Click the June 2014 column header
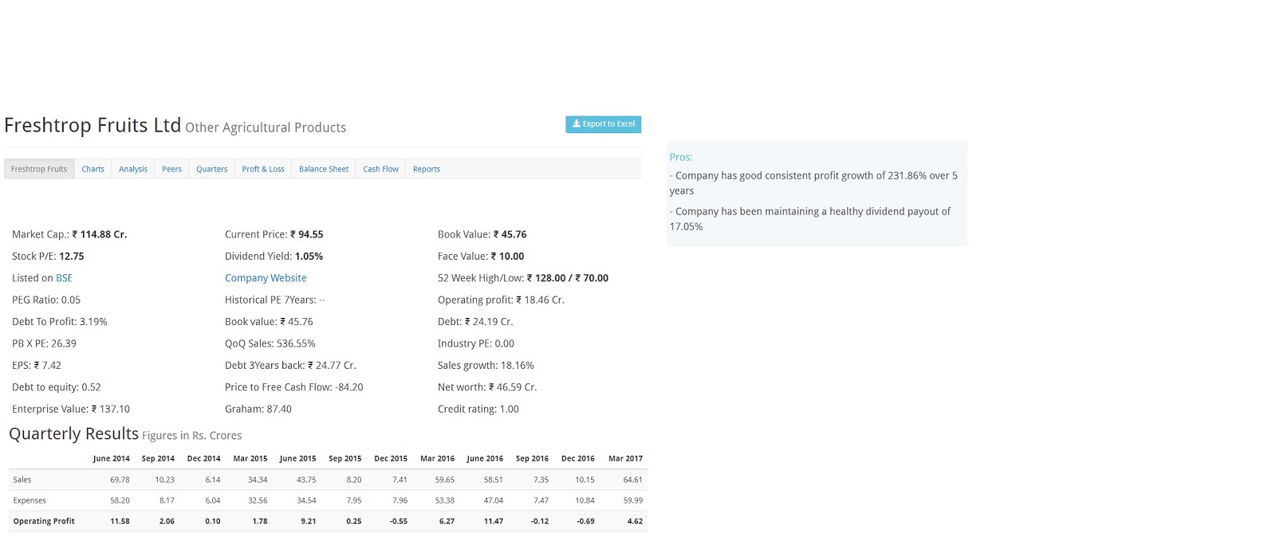The width and height of the screenshot is (1276, 553). coord(111,459)
